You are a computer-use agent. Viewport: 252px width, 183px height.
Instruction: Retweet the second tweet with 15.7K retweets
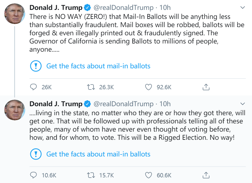(91, 175)
